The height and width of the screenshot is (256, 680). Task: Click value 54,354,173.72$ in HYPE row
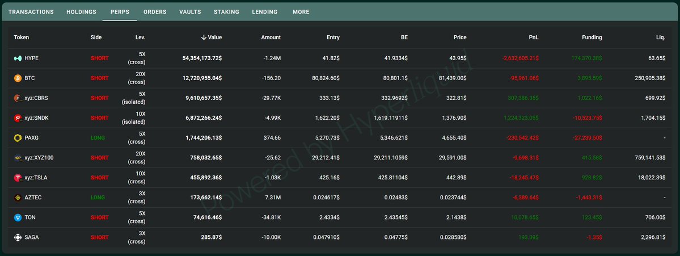pos(202,58)
